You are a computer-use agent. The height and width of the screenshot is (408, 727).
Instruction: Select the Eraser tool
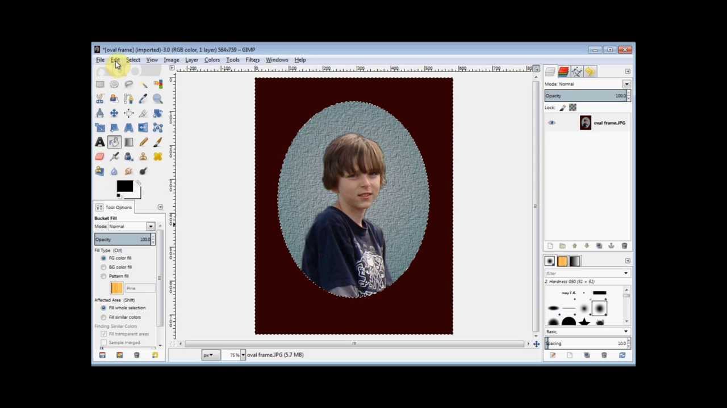(100, 157)
